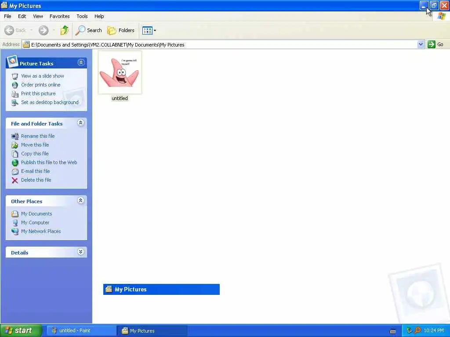The height and width of the screenshot is (337, 450).
Task: Expand the Details panel
Action: (x=81, y=251)
